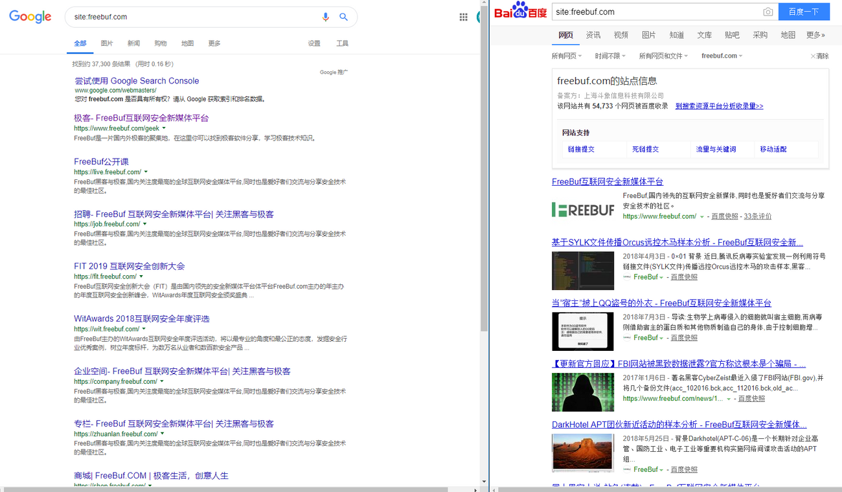Screen dimensions: 842x492
Task: Click Google's blue magnifier search icon
Action: point(344,17)
